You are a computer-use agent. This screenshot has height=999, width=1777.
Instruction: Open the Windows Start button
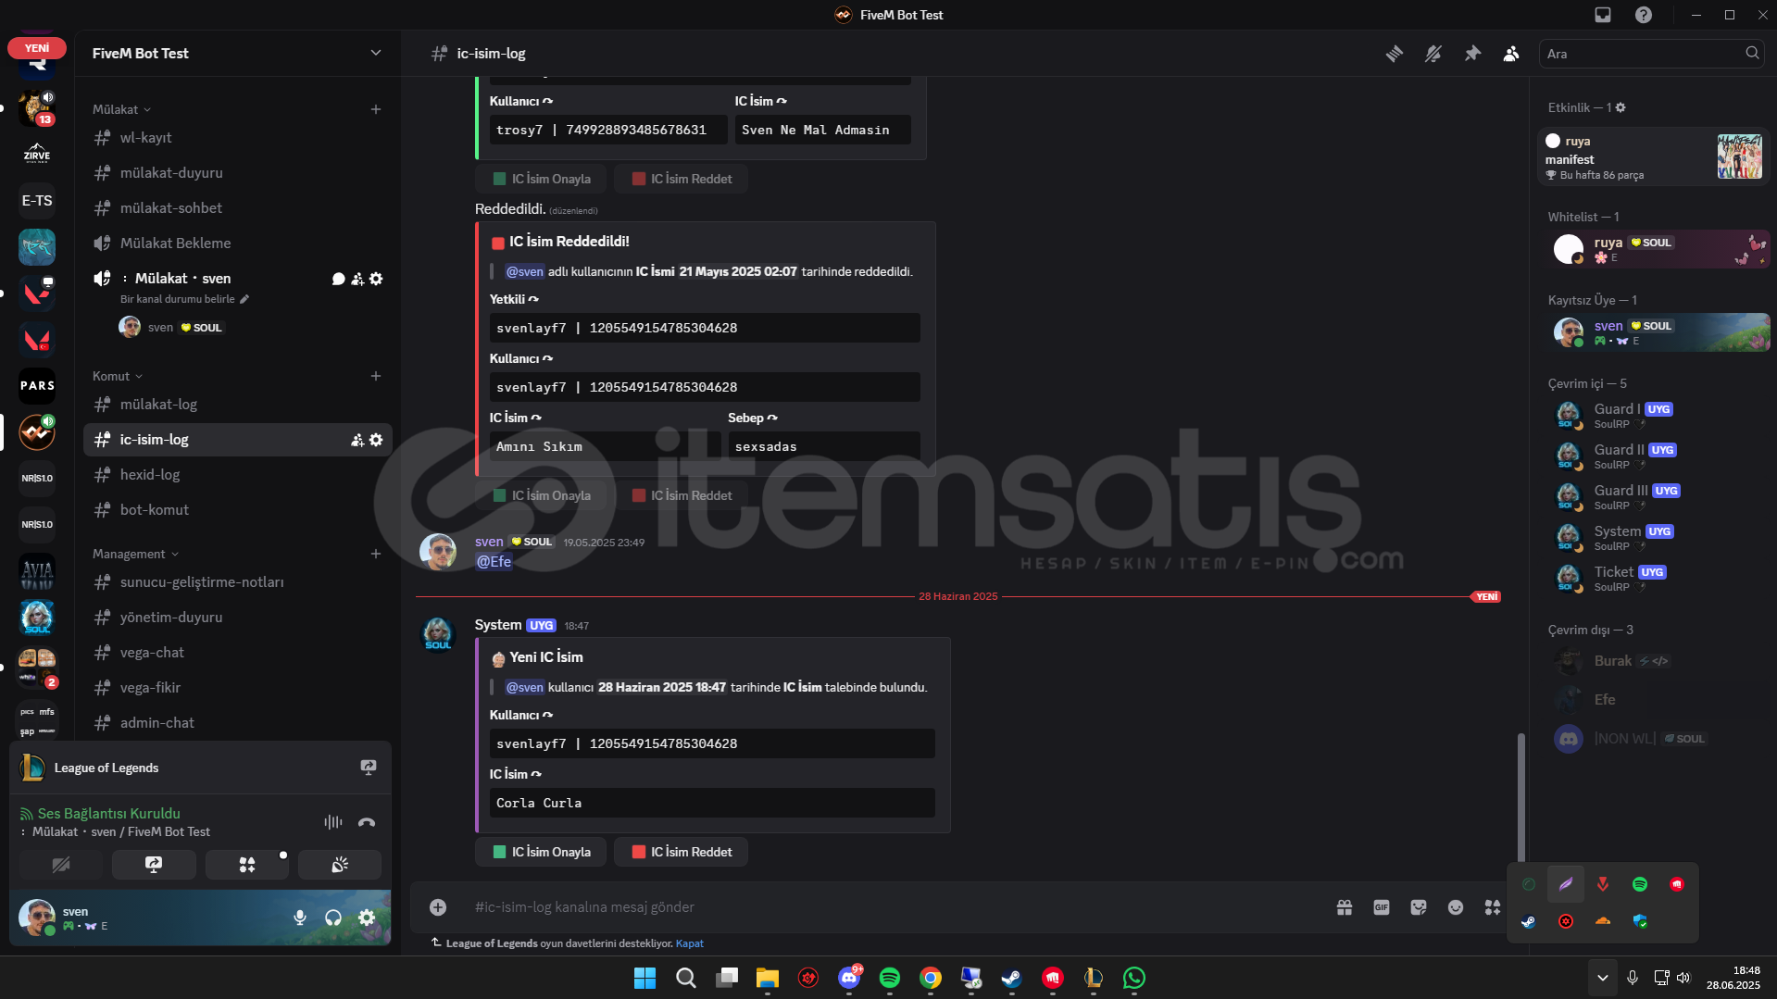[x=644, y=978]
